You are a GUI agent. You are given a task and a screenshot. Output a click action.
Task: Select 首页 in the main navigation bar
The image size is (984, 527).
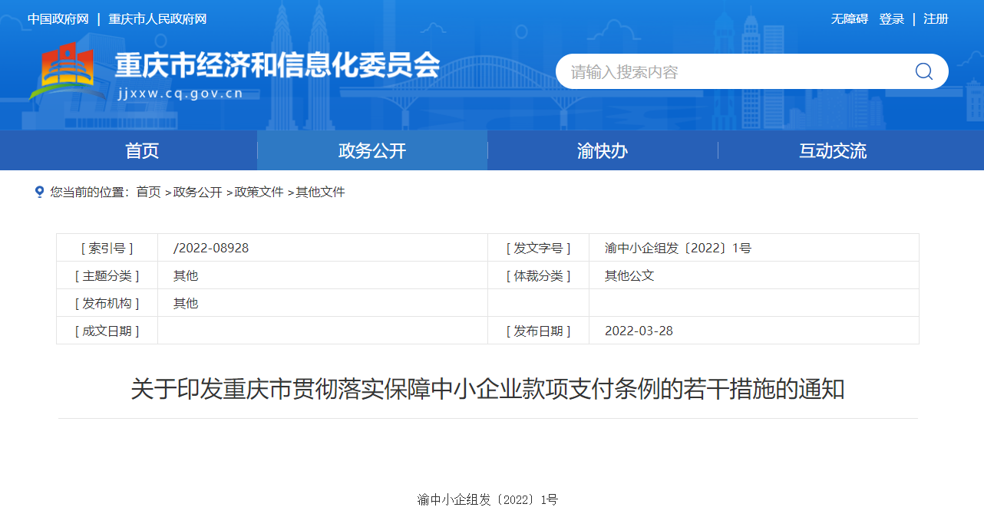[142, 151]
